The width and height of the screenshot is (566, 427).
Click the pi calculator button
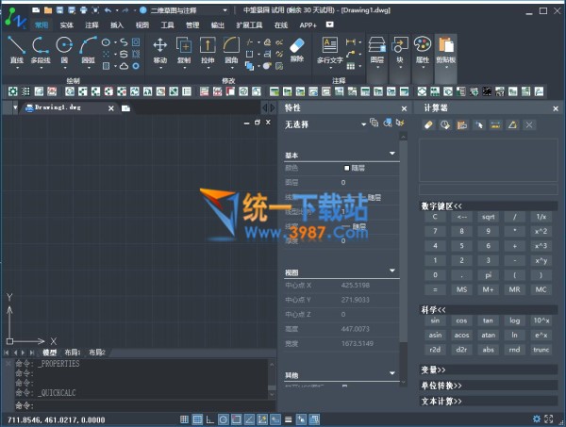click(x=488, y=275)
